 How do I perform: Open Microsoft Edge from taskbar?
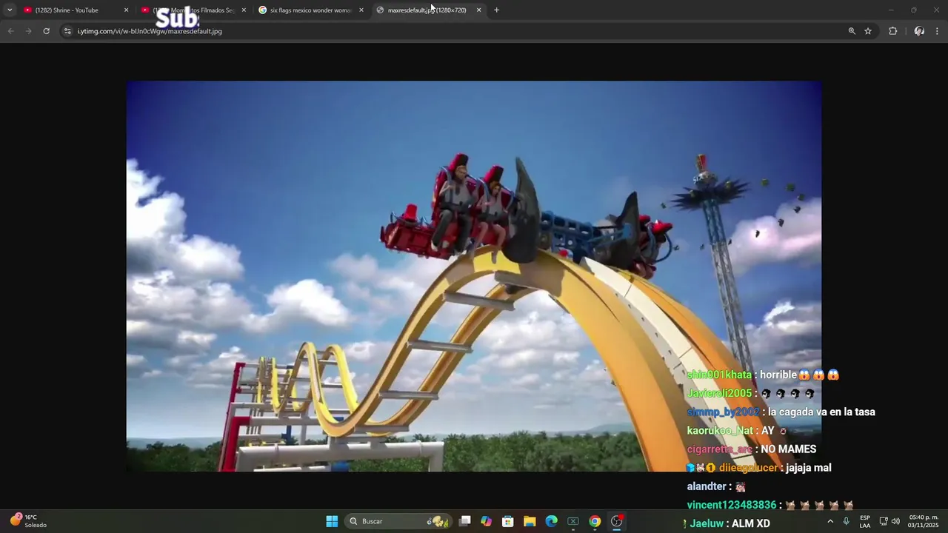pos(551,521)
